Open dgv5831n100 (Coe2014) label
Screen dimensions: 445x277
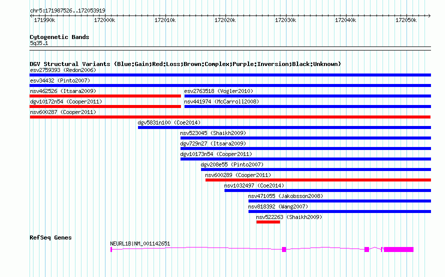169,122
